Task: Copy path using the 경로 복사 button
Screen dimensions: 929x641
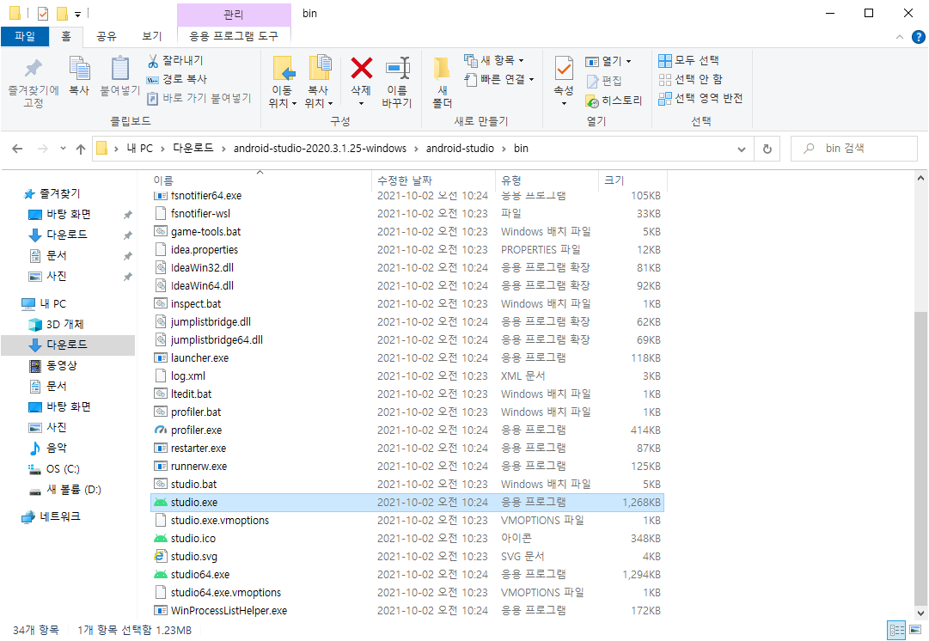Action: (x=176, y=79)
